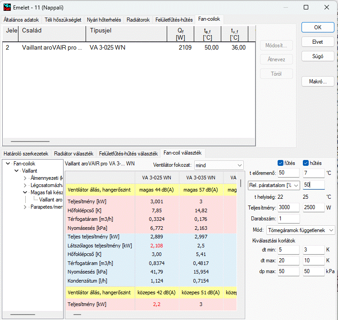Click dp max cooling field
This screenshot has width=338, height=320.
314,271
